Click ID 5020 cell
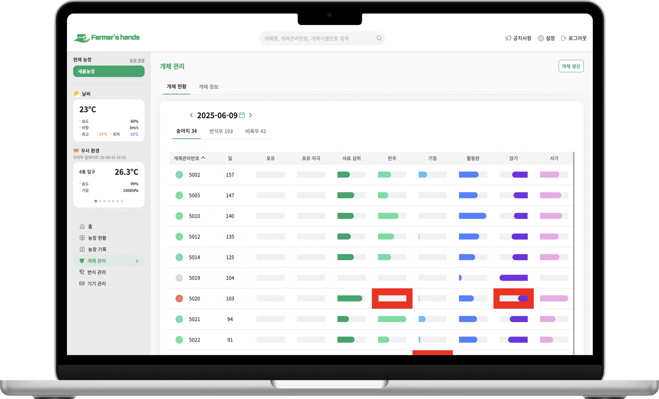Screen dimensions: 659x399 coord(194,298)
